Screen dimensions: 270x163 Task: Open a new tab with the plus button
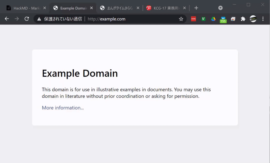point(196,8)
